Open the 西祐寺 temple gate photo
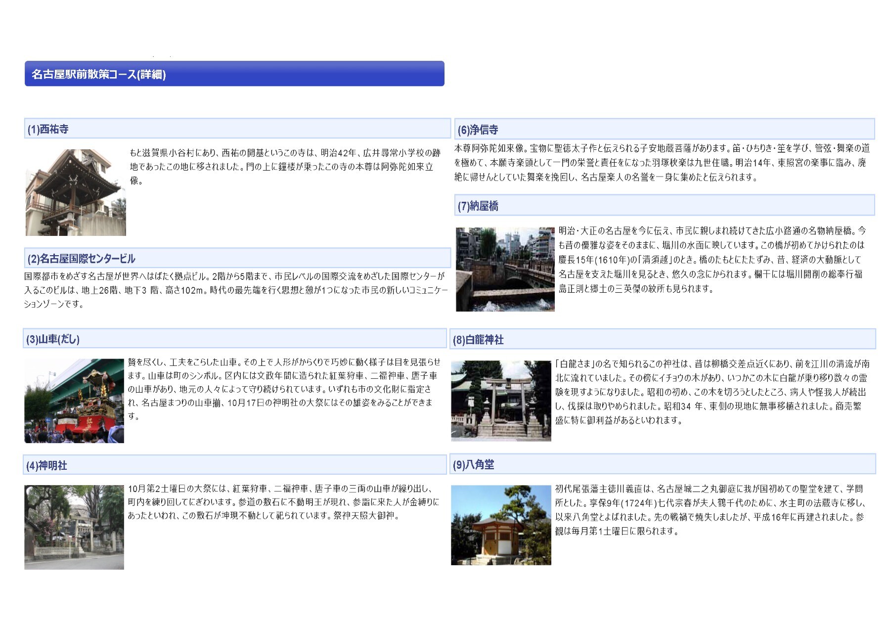890x629 pixels. [x=76, y=192]
